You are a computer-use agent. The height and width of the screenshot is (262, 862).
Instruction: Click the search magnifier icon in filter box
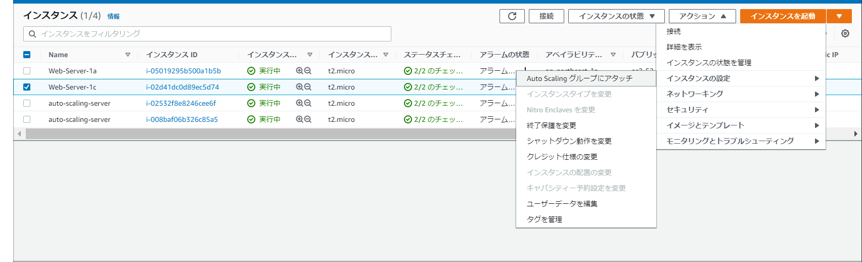[32, 34]
